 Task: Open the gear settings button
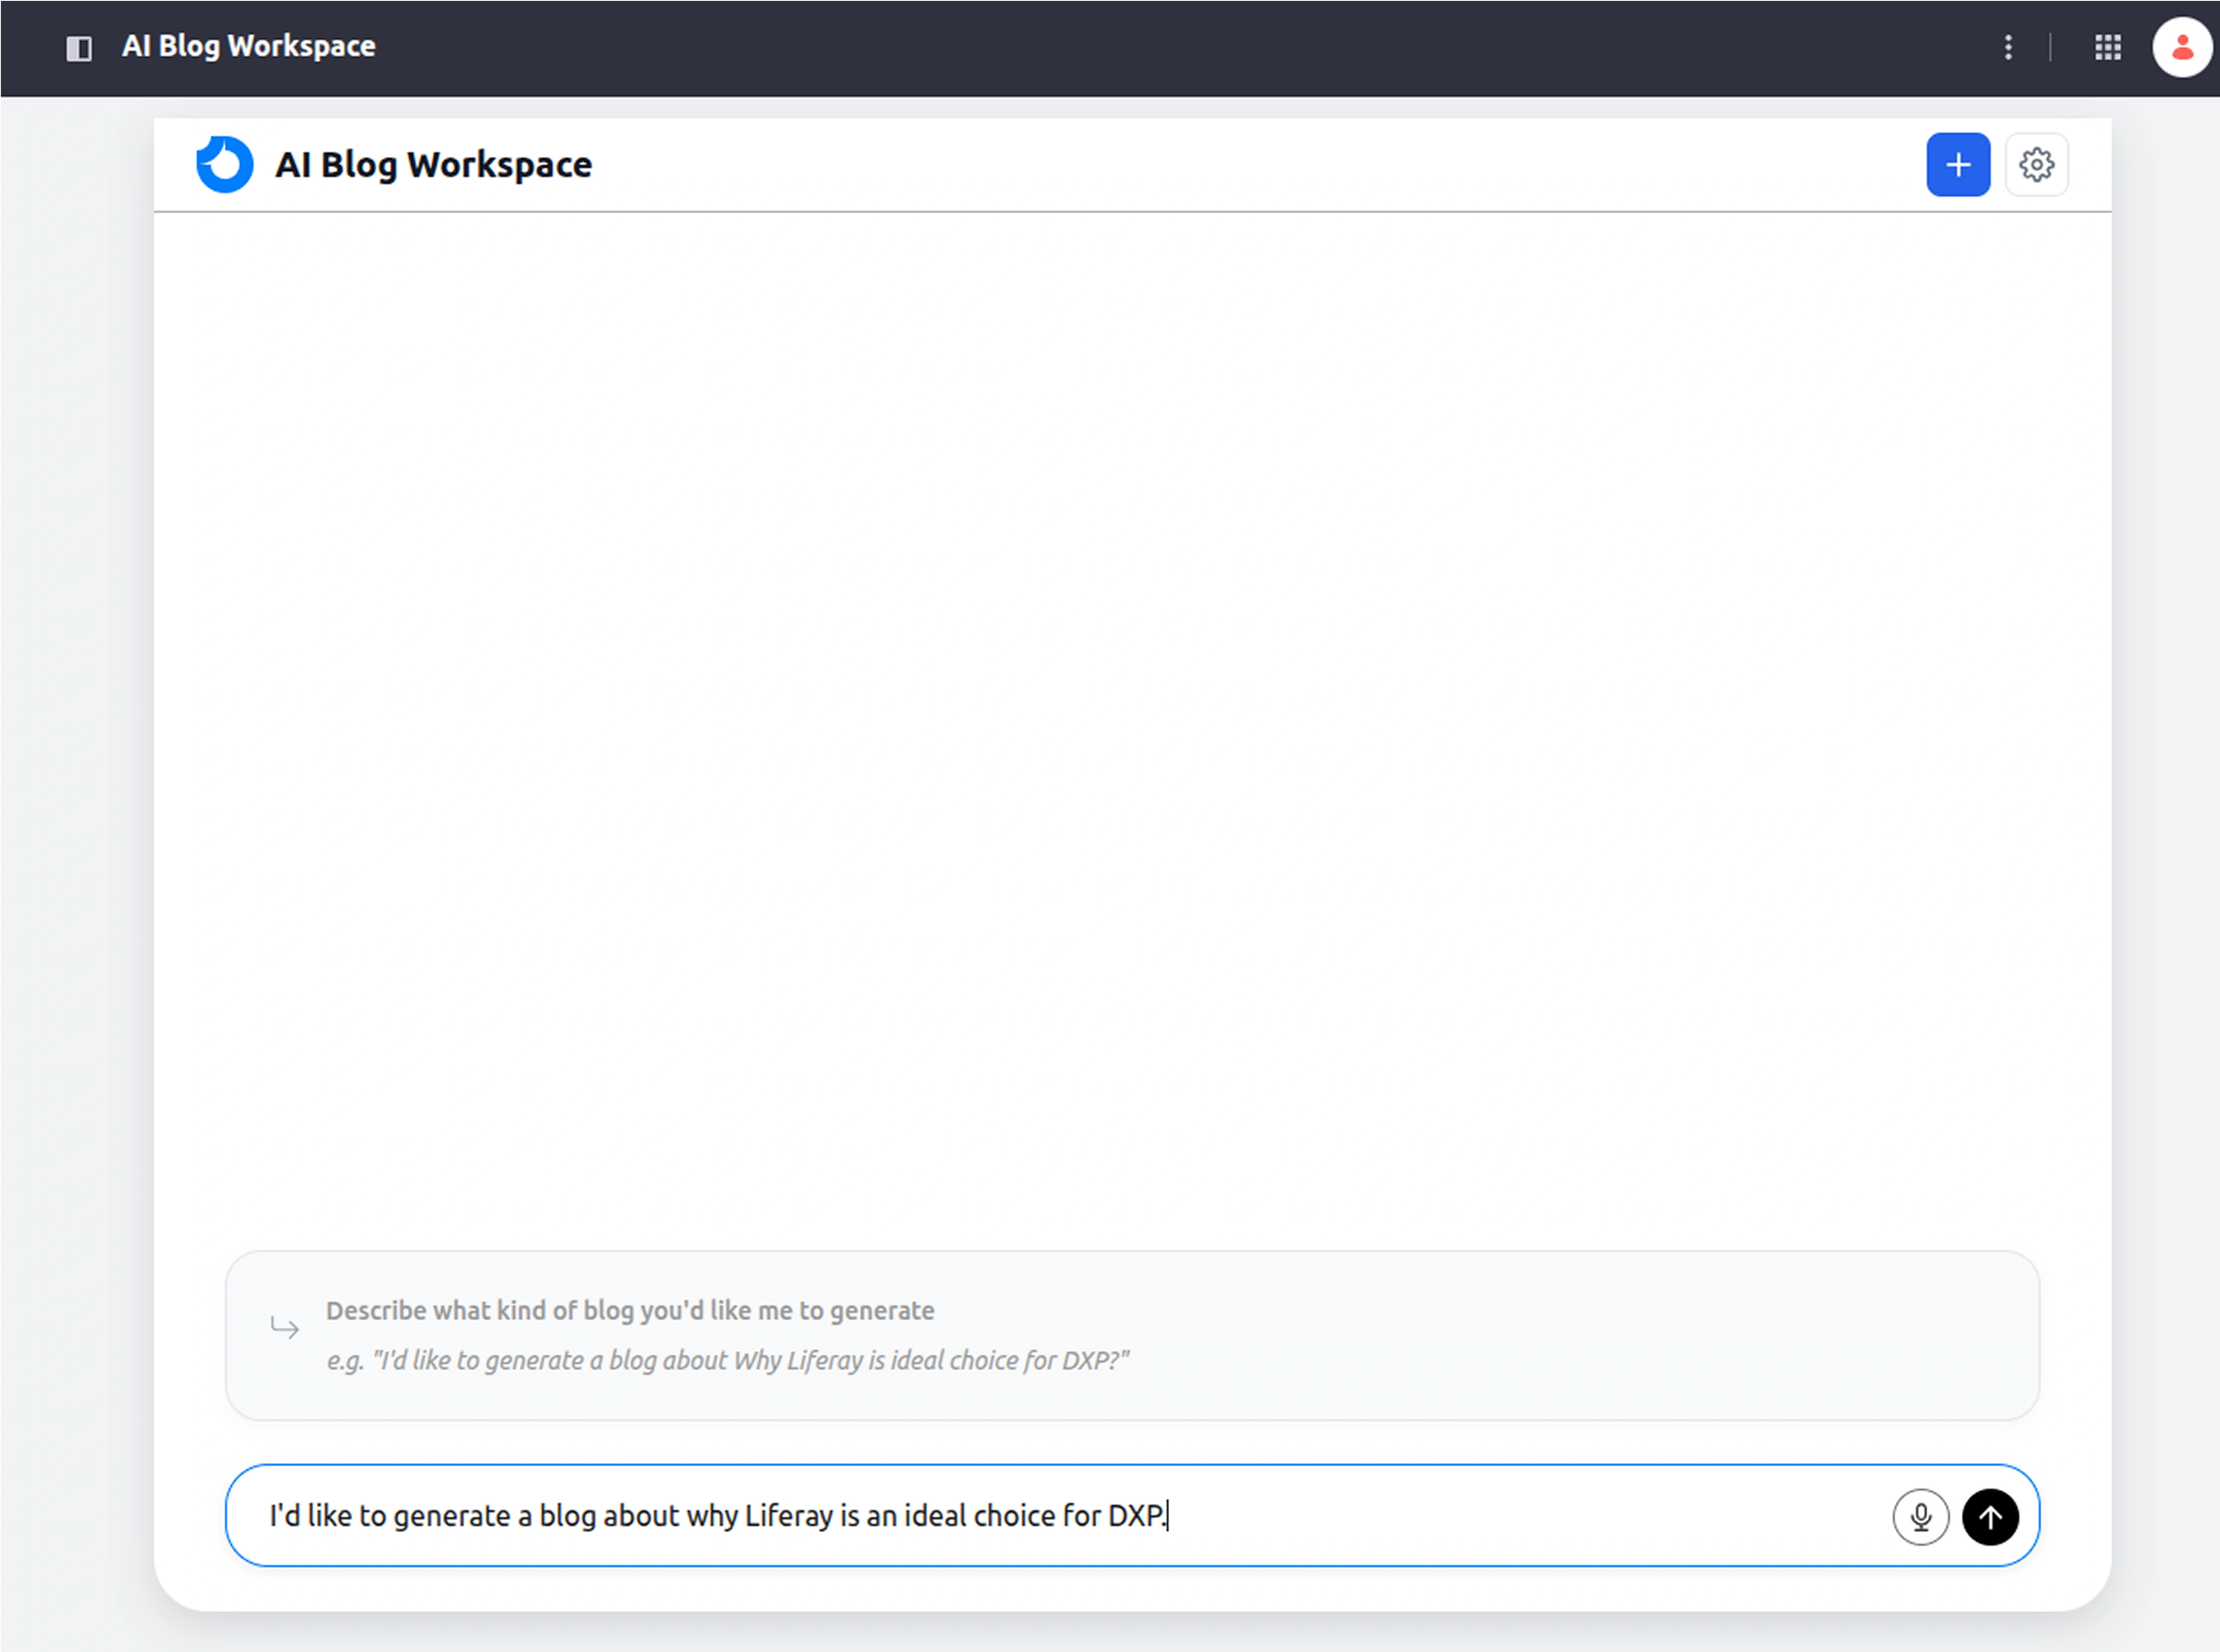click(x=2037, y=164)
